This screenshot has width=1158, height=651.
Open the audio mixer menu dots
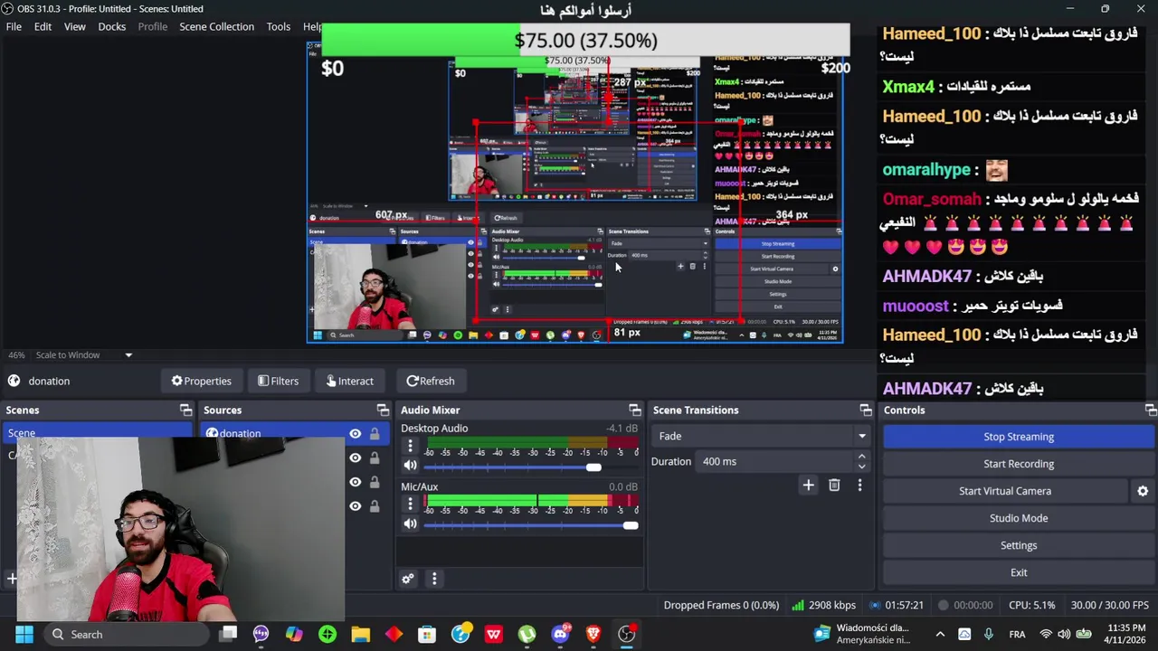[x=434, y=579]
